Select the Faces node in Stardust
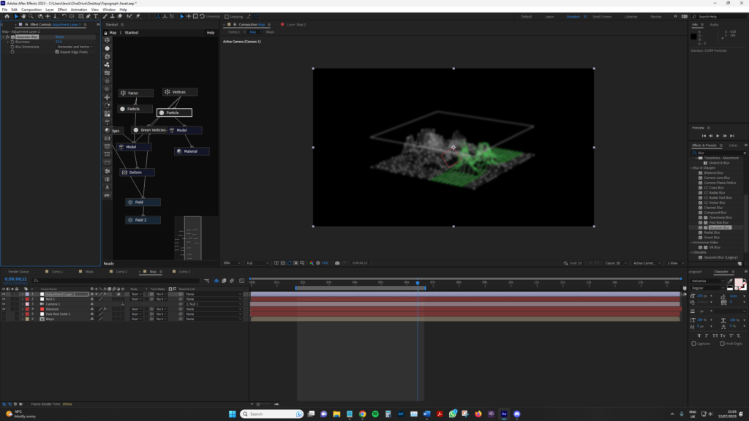749x421 pixels. point(136,93)
